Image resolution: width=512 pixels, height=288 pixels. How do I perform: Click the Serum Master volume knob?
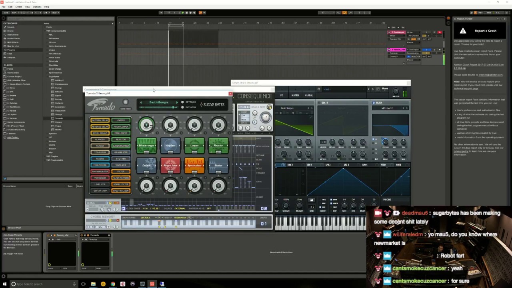coord(396,91)
